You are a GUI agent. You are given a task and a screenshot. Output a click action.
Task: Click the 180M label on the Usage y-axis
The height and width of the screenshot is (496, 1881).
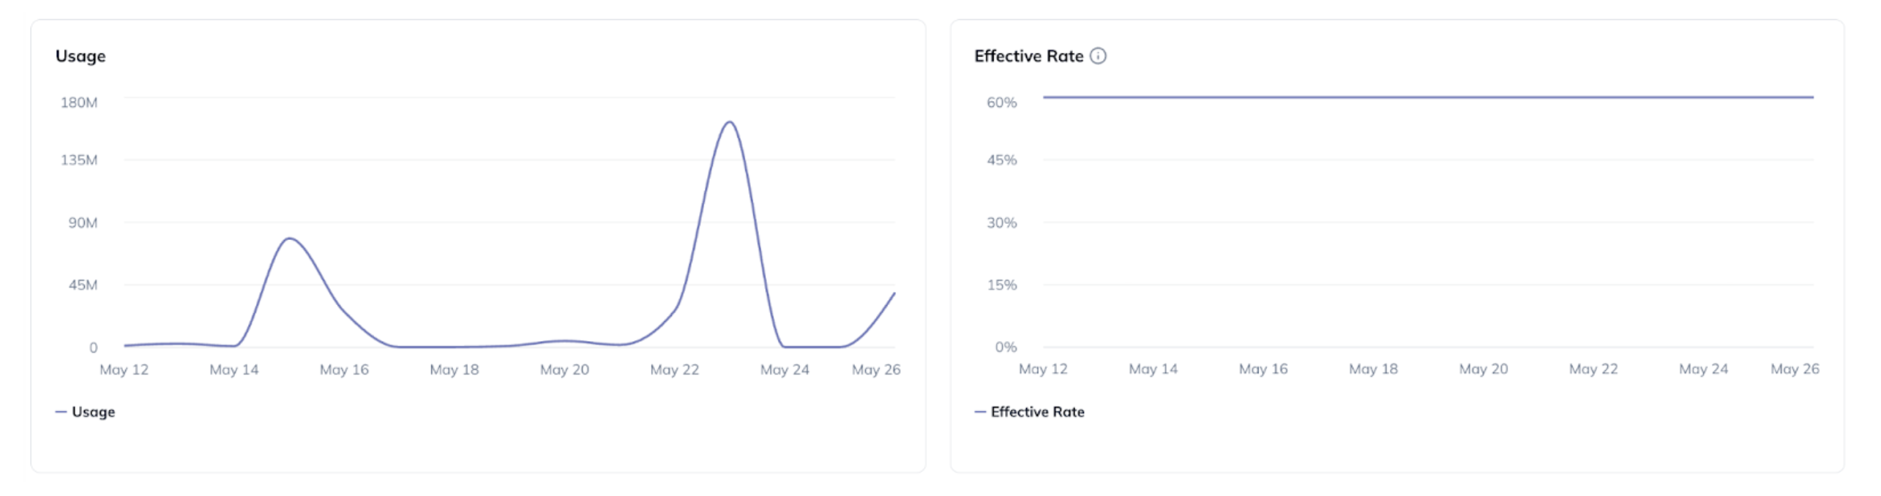click(x=79, y=102)
